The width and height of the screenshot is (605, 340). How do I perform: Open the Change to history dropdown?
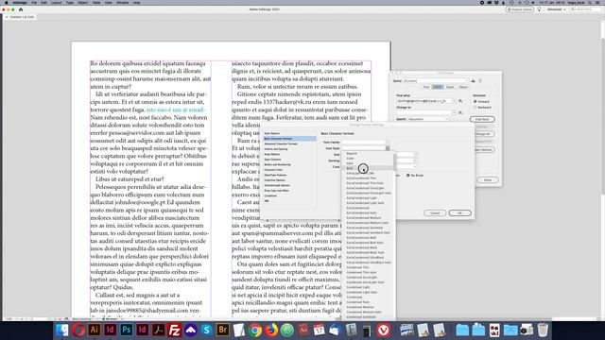coord(454,112)
